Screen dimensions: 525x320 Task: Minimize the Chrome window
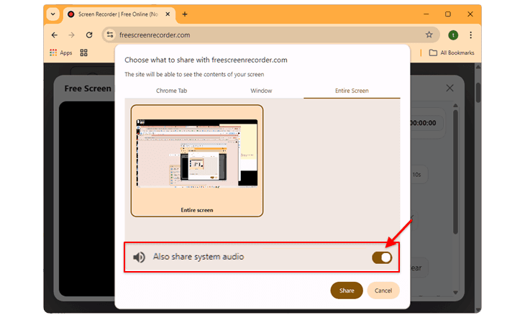tap(426, 14)
